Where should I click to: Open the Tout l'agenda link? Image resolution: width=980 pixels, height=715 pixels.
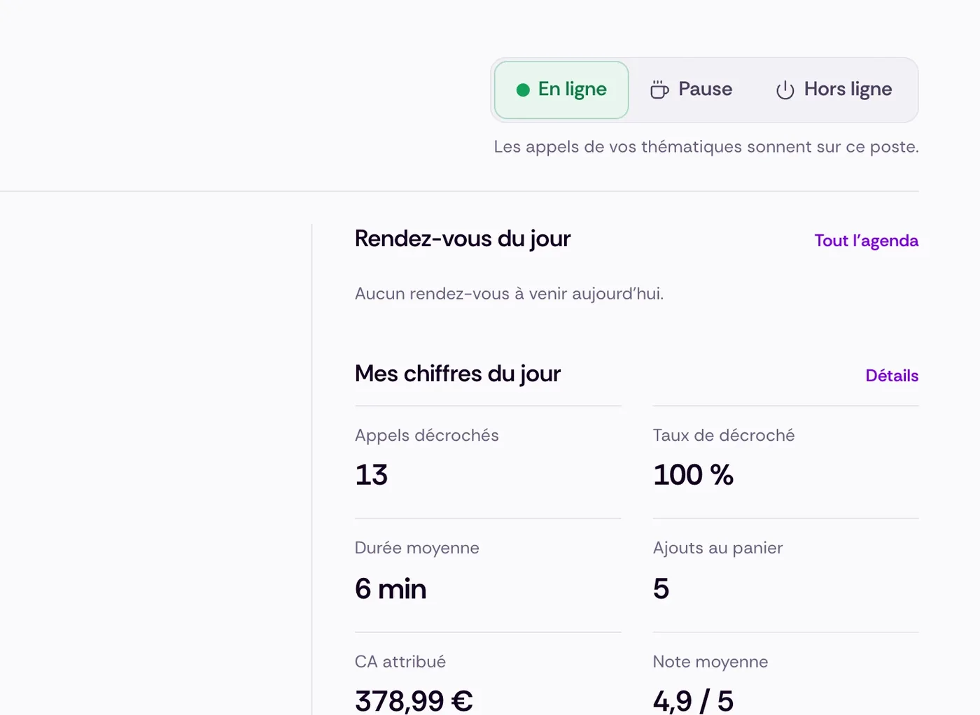[x=866, y=241]
